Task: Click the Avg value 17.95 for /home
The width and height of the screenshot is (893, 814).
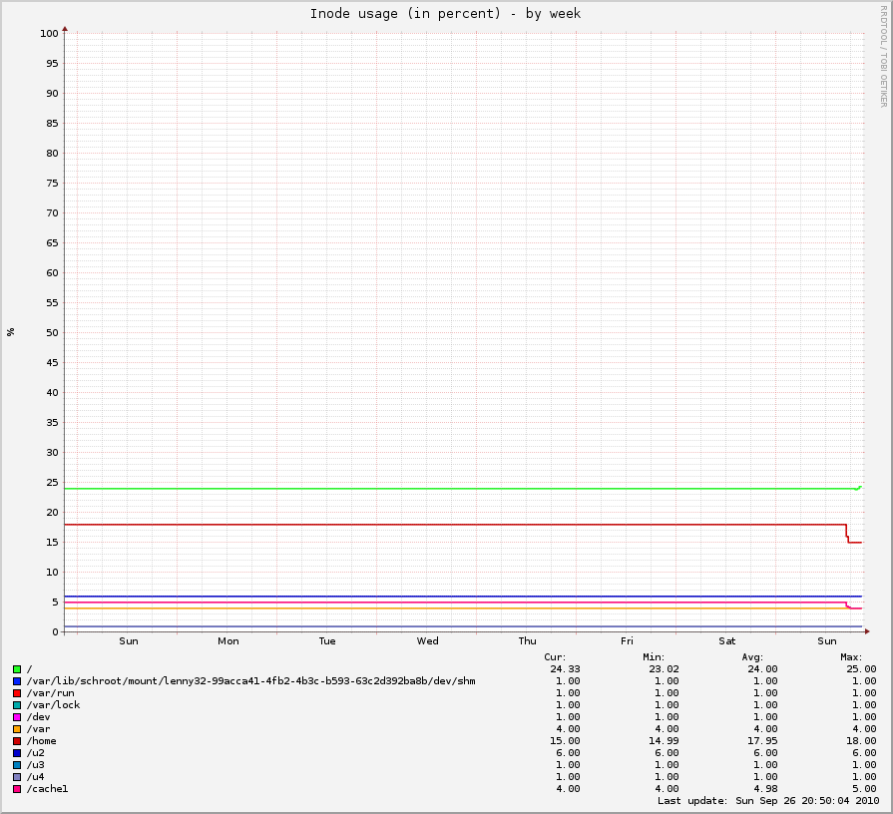Action: tap(762, 741)
